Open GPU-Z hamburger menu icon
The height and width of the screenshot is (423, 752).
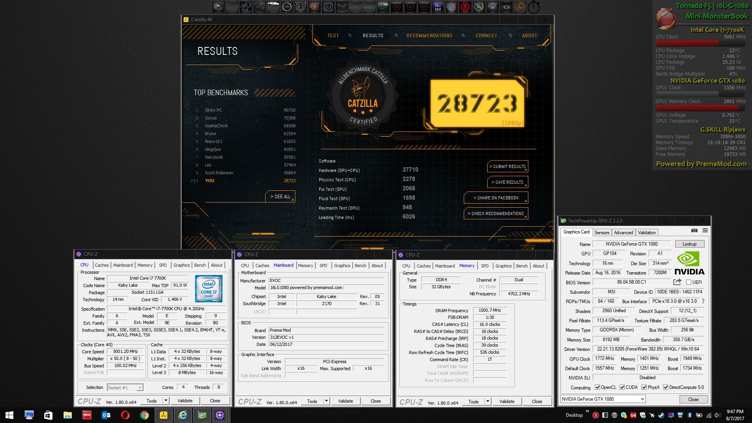point(705,231)
